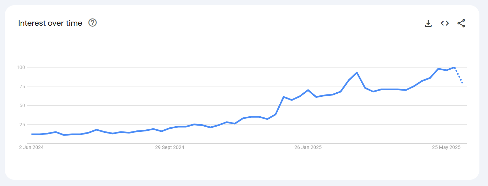Click the line point above the 29 Sept 2024 label
This screenshot has width=488, height=186.
pos(170,128)
